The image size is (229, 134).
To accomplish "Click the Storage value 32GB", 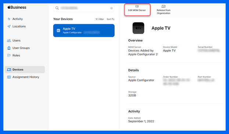I will [x=132, y=96].
